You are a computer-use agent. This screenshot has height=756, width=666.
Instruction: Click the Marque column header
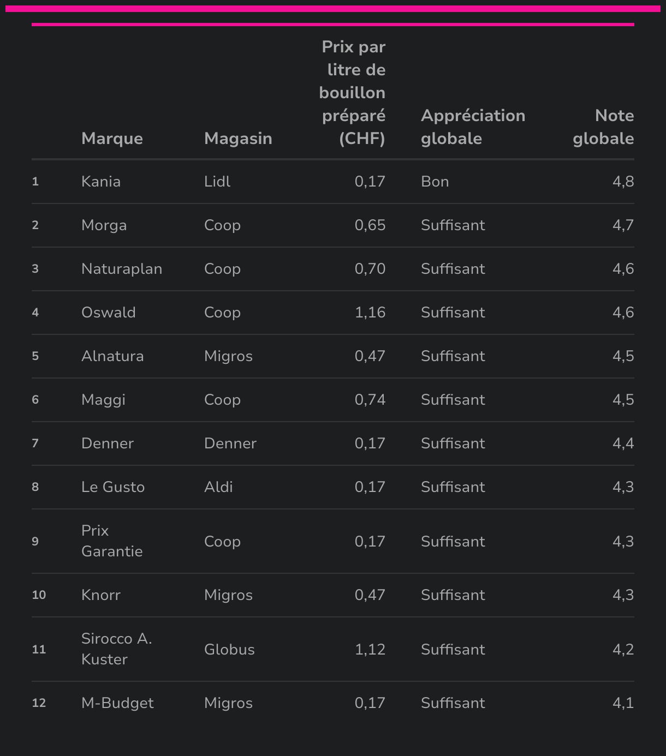pyautogui.click(x=112, y=139)
